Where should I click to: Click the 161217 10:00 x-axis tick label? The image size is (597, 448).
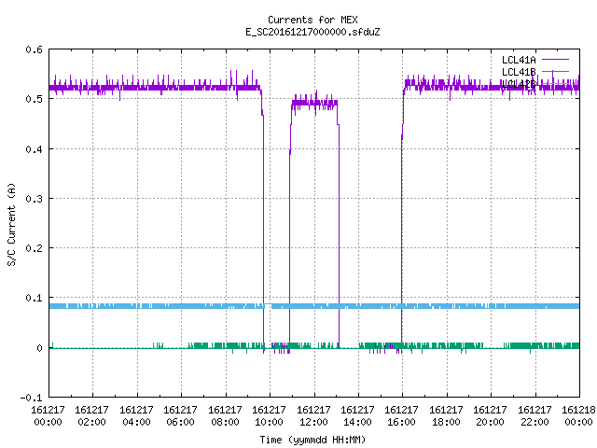270,416
